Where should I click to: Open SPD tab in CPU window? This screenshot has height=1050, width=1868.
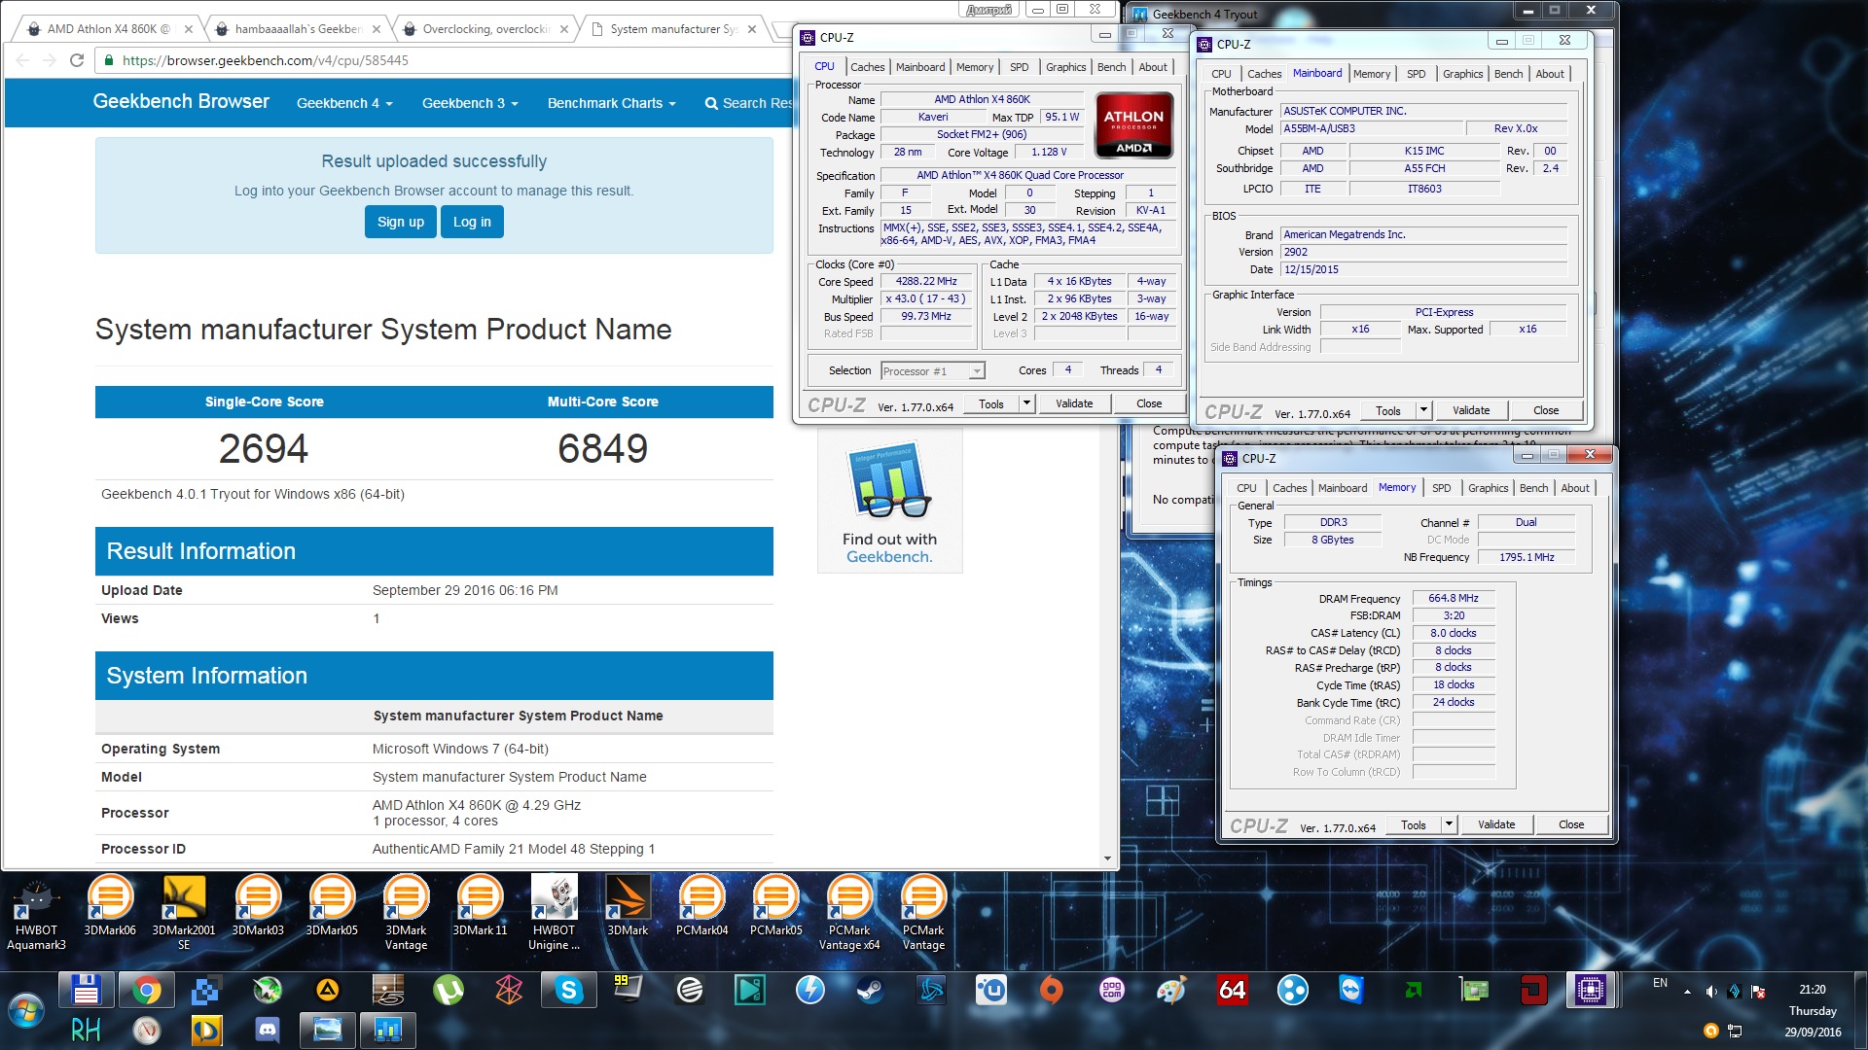[x=1019, y=67]
